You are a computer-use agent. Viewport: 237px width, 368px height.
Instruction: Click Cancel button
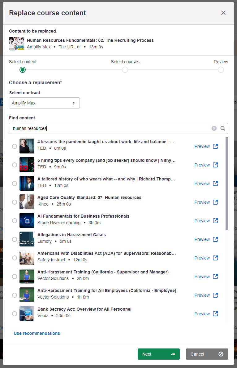point(207,354)
